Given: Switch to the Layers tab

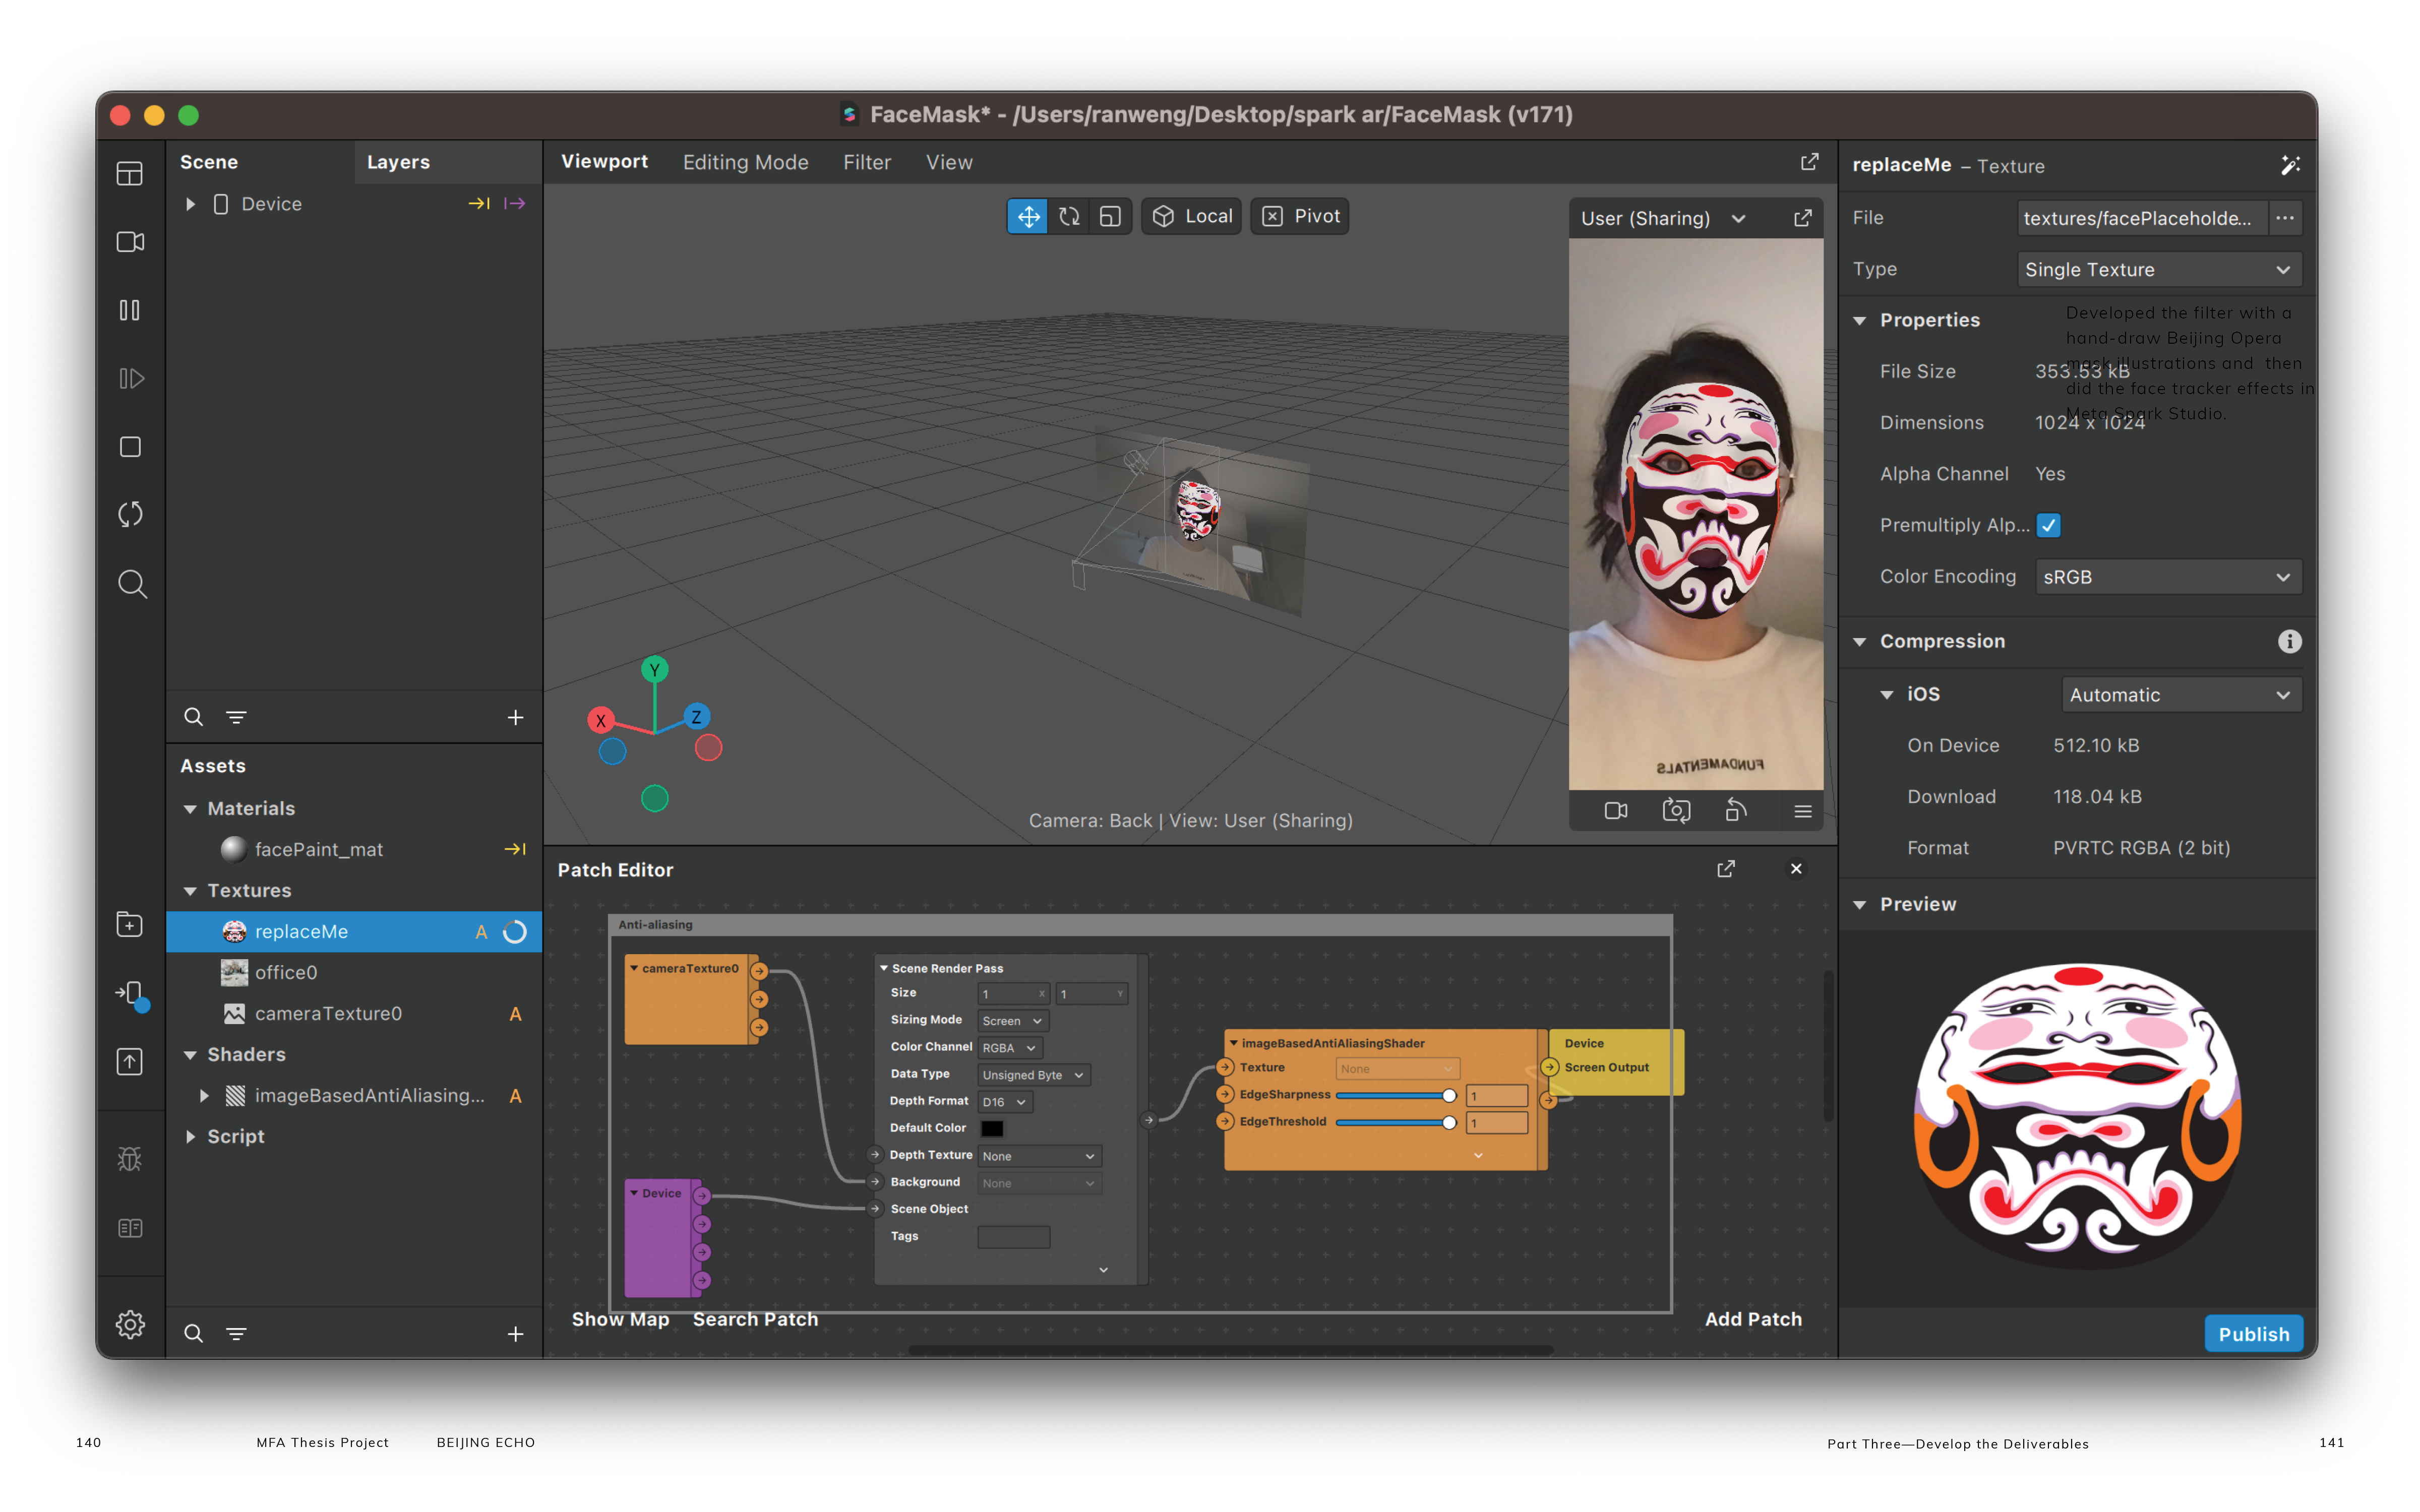Looking at the screenshot, I should [x=398, y=162].
